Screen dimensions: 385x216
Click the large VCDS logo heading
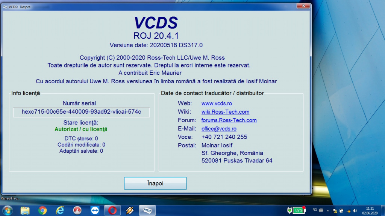[x=156, y=23]
